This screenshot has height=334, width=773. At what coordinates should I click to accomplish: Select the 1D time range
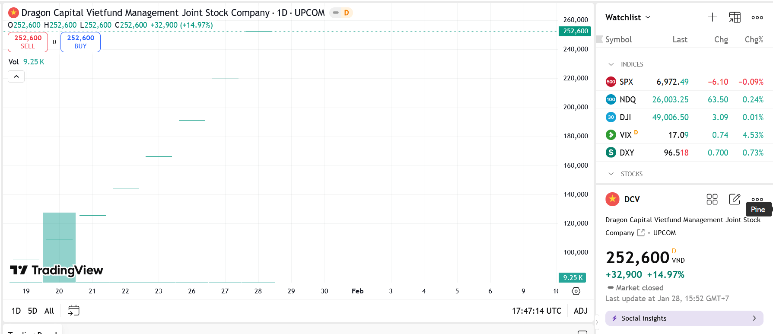point(16,311)
